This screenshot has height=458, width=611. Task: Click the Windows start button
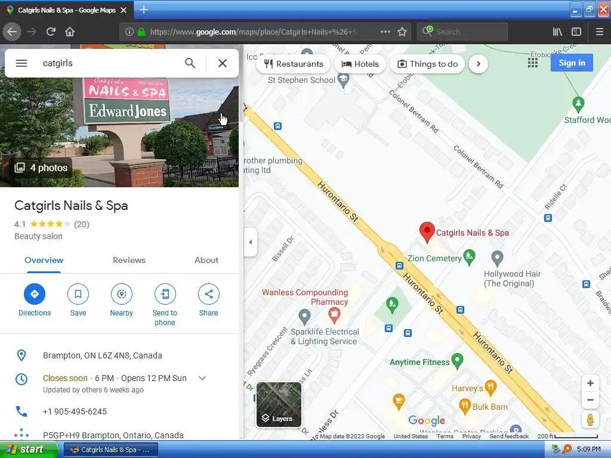[29, 450]
